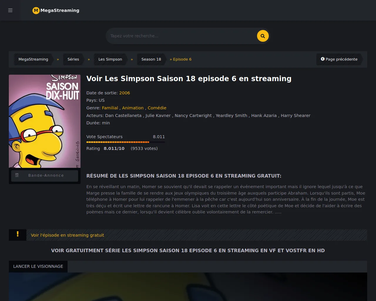The height and width of the screenshot is (301, 376).
Task: Click the MegaStreaming logo
Action: [56, 10]
